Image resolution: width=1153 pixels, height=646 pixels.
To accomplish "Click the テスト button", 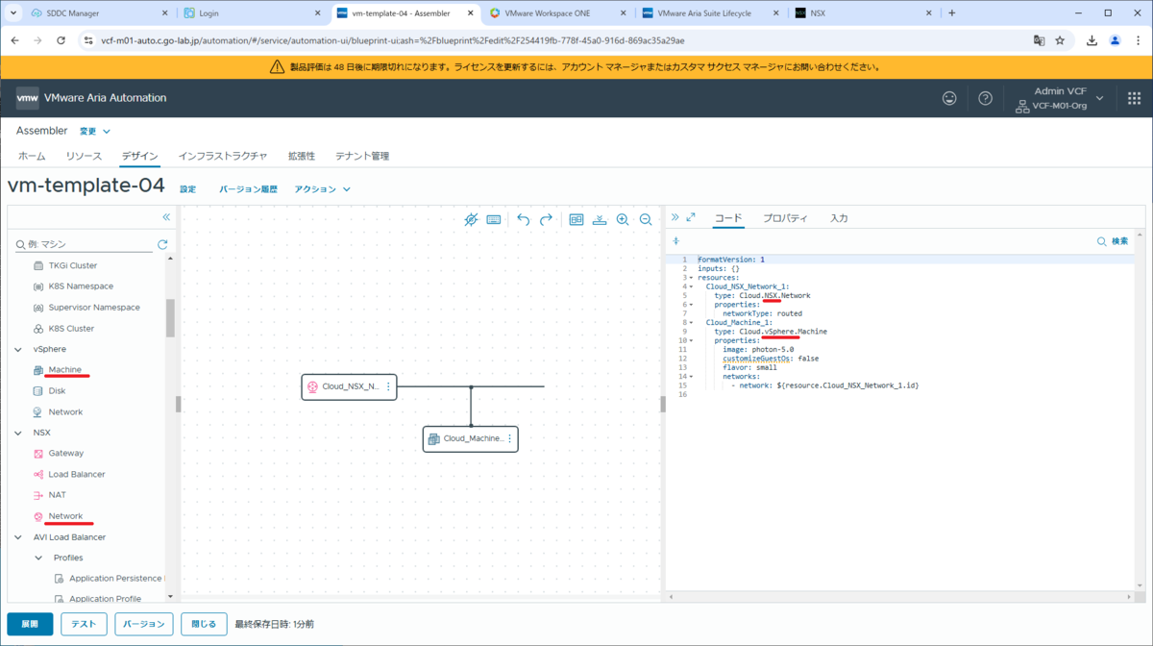I will click(84, 624).
